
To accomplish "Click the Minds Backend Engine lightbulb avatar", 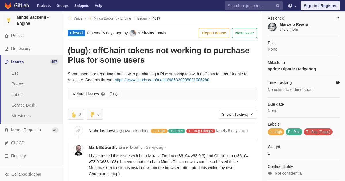I will tap(9, 20).
